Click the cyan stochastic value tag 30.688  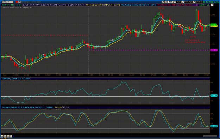(x=214, y=126)
